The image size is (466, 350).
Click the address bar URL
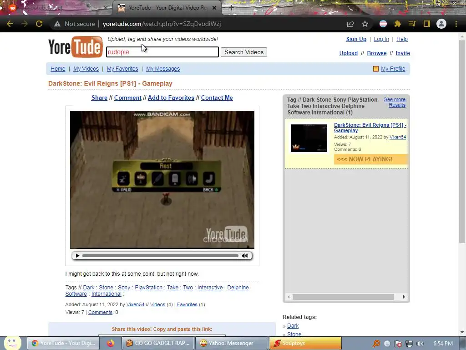coord(162,24)
